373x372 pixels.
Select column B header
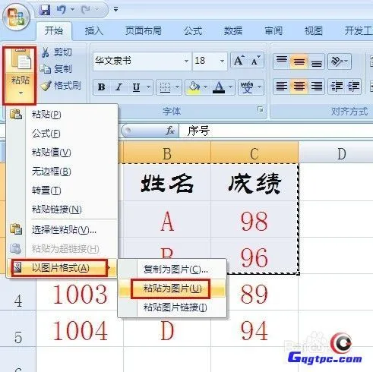point(167,153)
